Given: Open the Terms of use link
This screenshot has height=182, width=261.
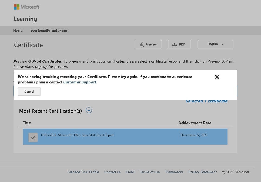Looking at the screenshot, I should pos(150,172).
